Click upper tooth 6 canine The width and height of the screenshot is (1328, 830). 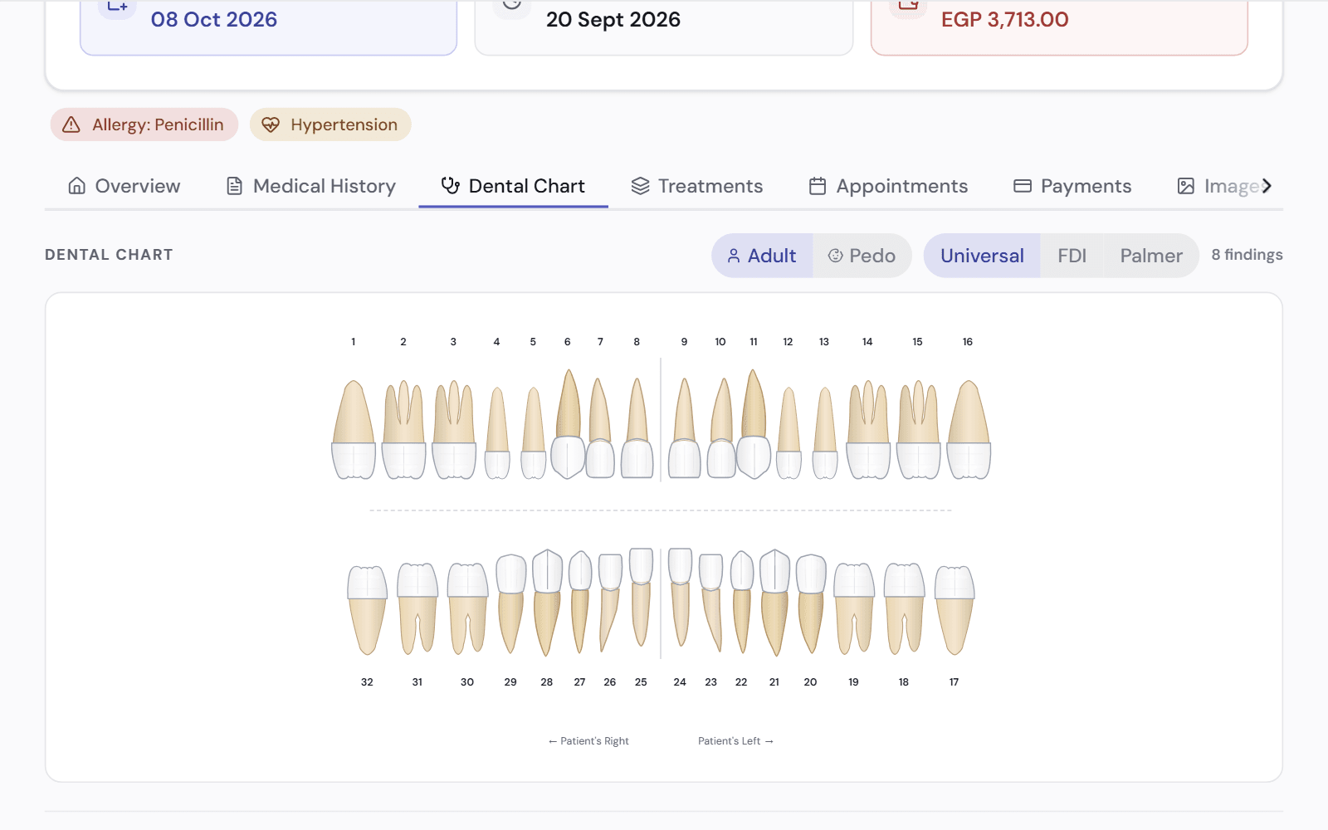tap(569, 424)
